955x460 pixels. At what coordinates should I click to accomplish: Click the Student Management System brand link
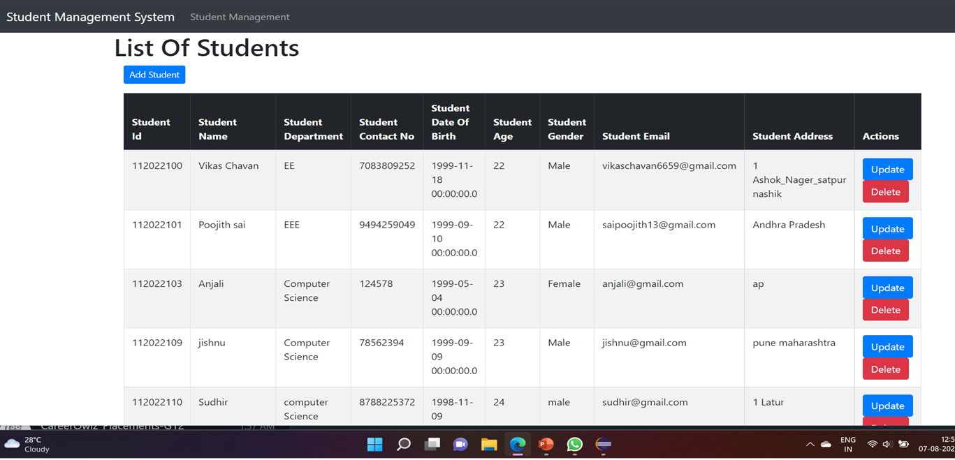point(89,16)
